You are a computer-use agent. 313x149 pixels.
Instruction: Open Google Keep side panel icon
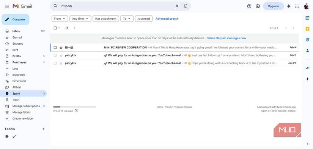(x=307, y=29)
